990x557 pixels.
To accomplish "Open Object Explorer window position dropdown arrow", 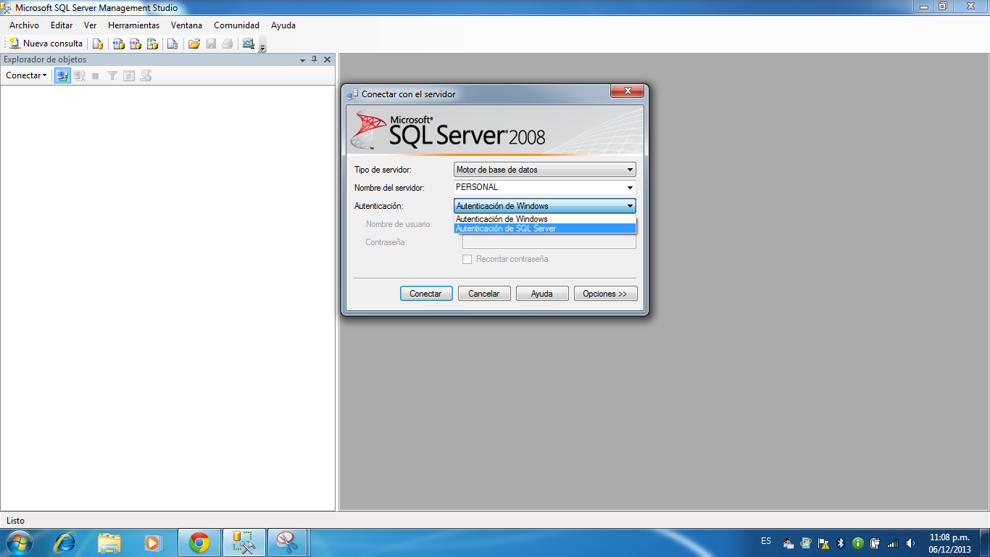I will (303, 59).
